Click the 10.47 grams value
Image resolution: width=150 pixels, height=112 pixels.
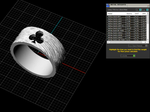click(x=129, y=28)
